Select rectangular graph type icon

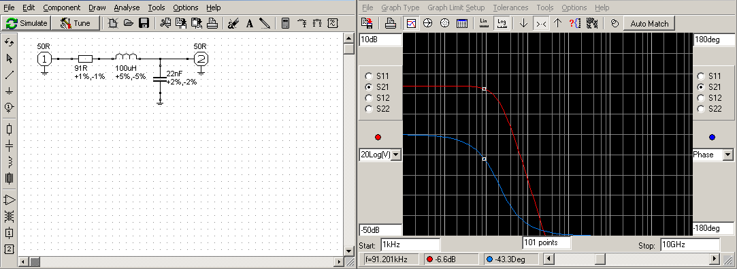coord(412,23)
